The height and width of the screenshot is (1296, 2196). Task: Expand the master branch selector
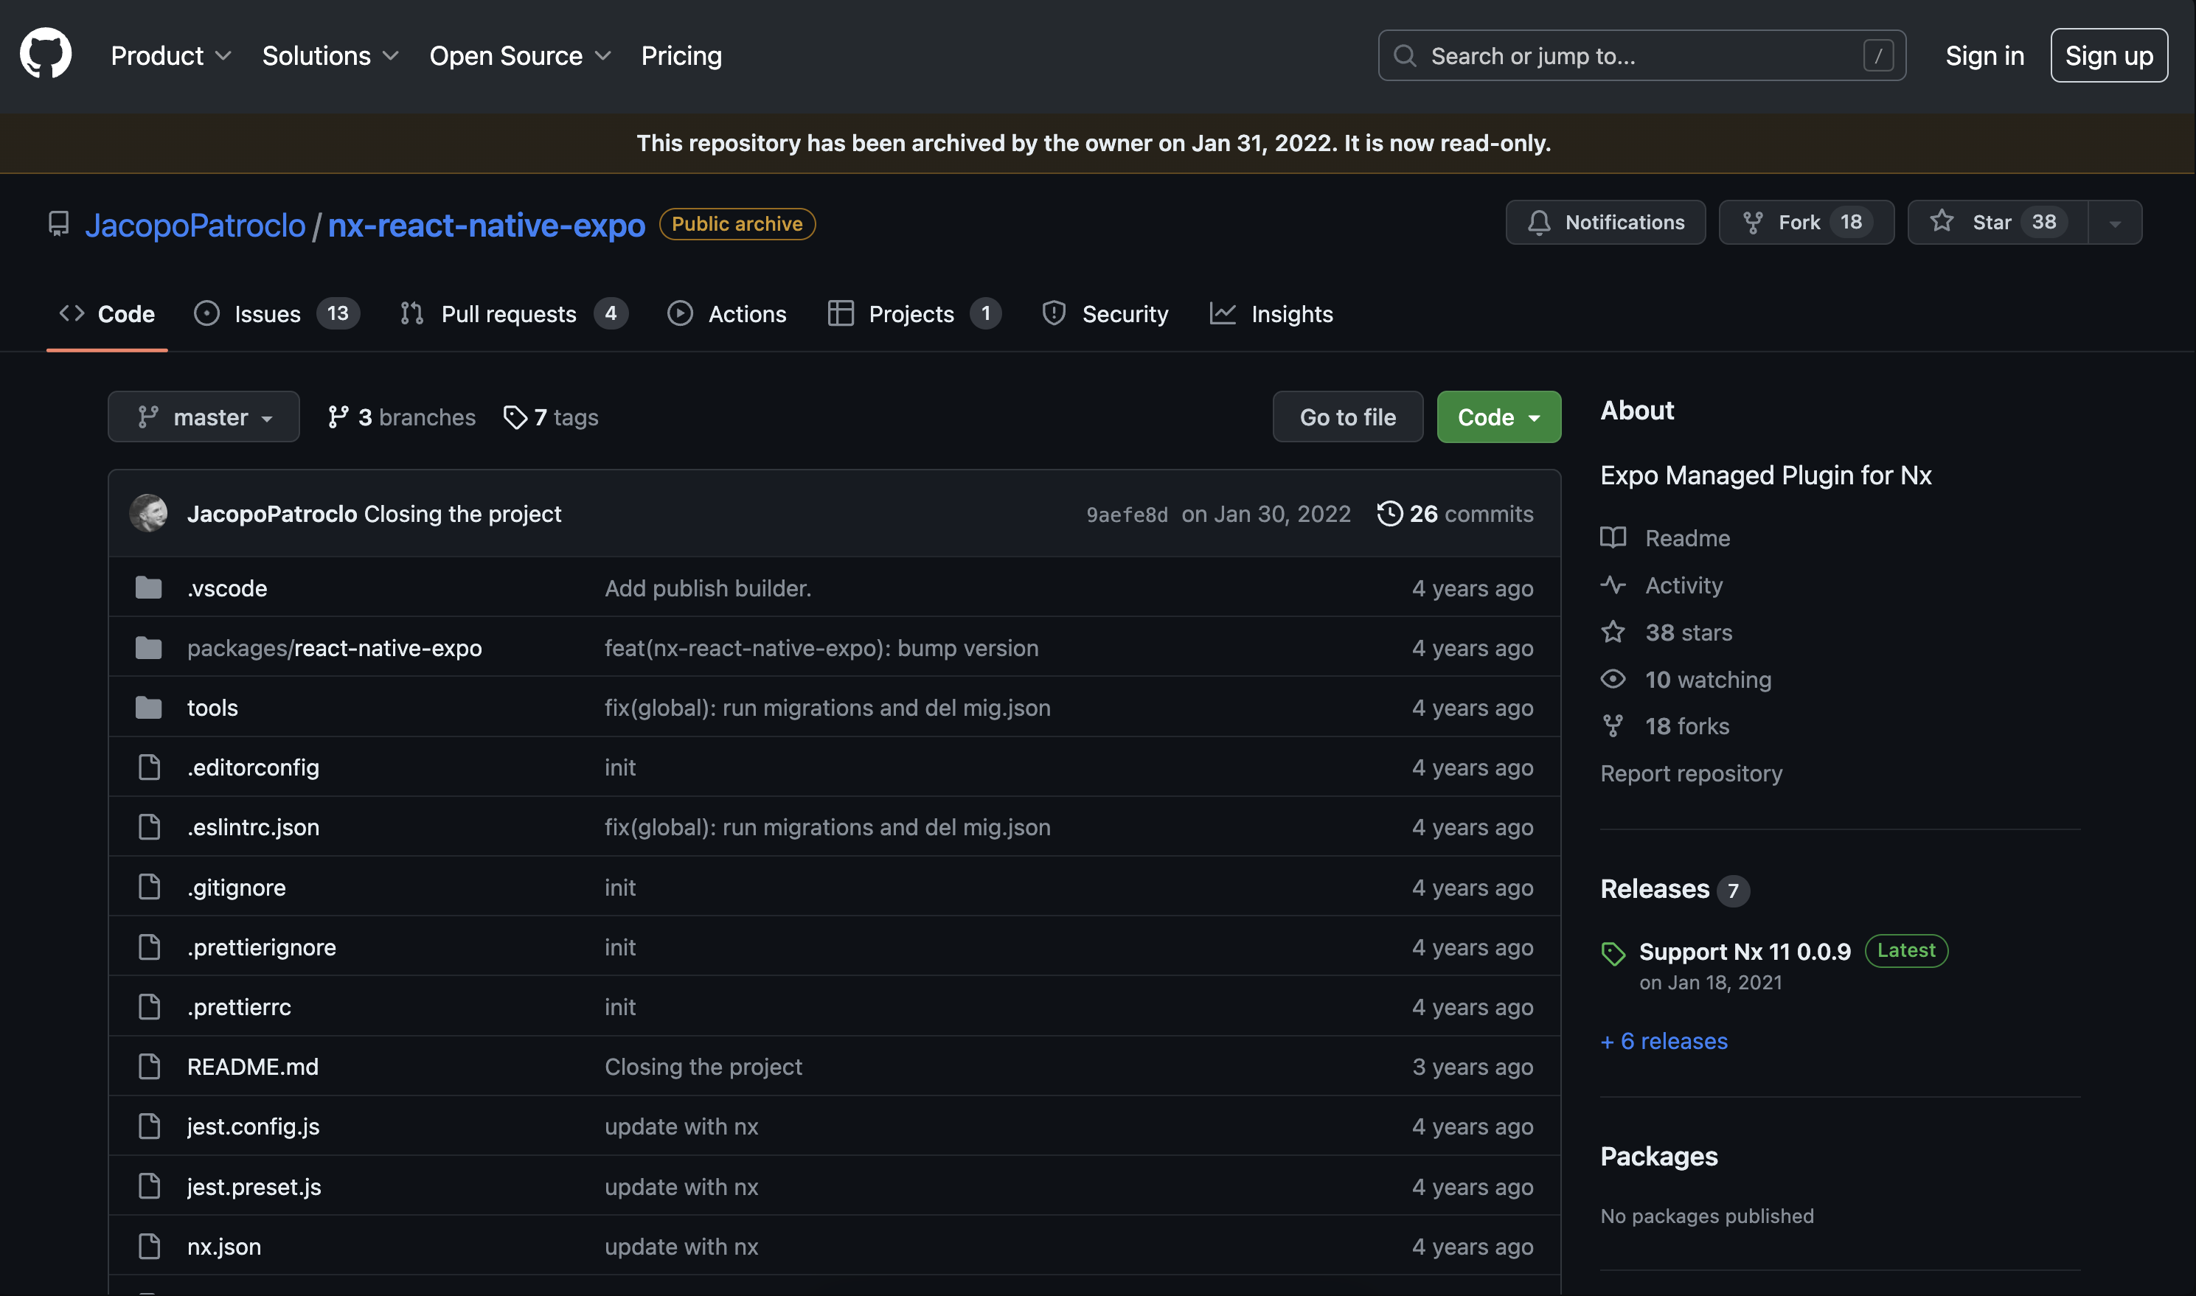[x=204, y=417]
